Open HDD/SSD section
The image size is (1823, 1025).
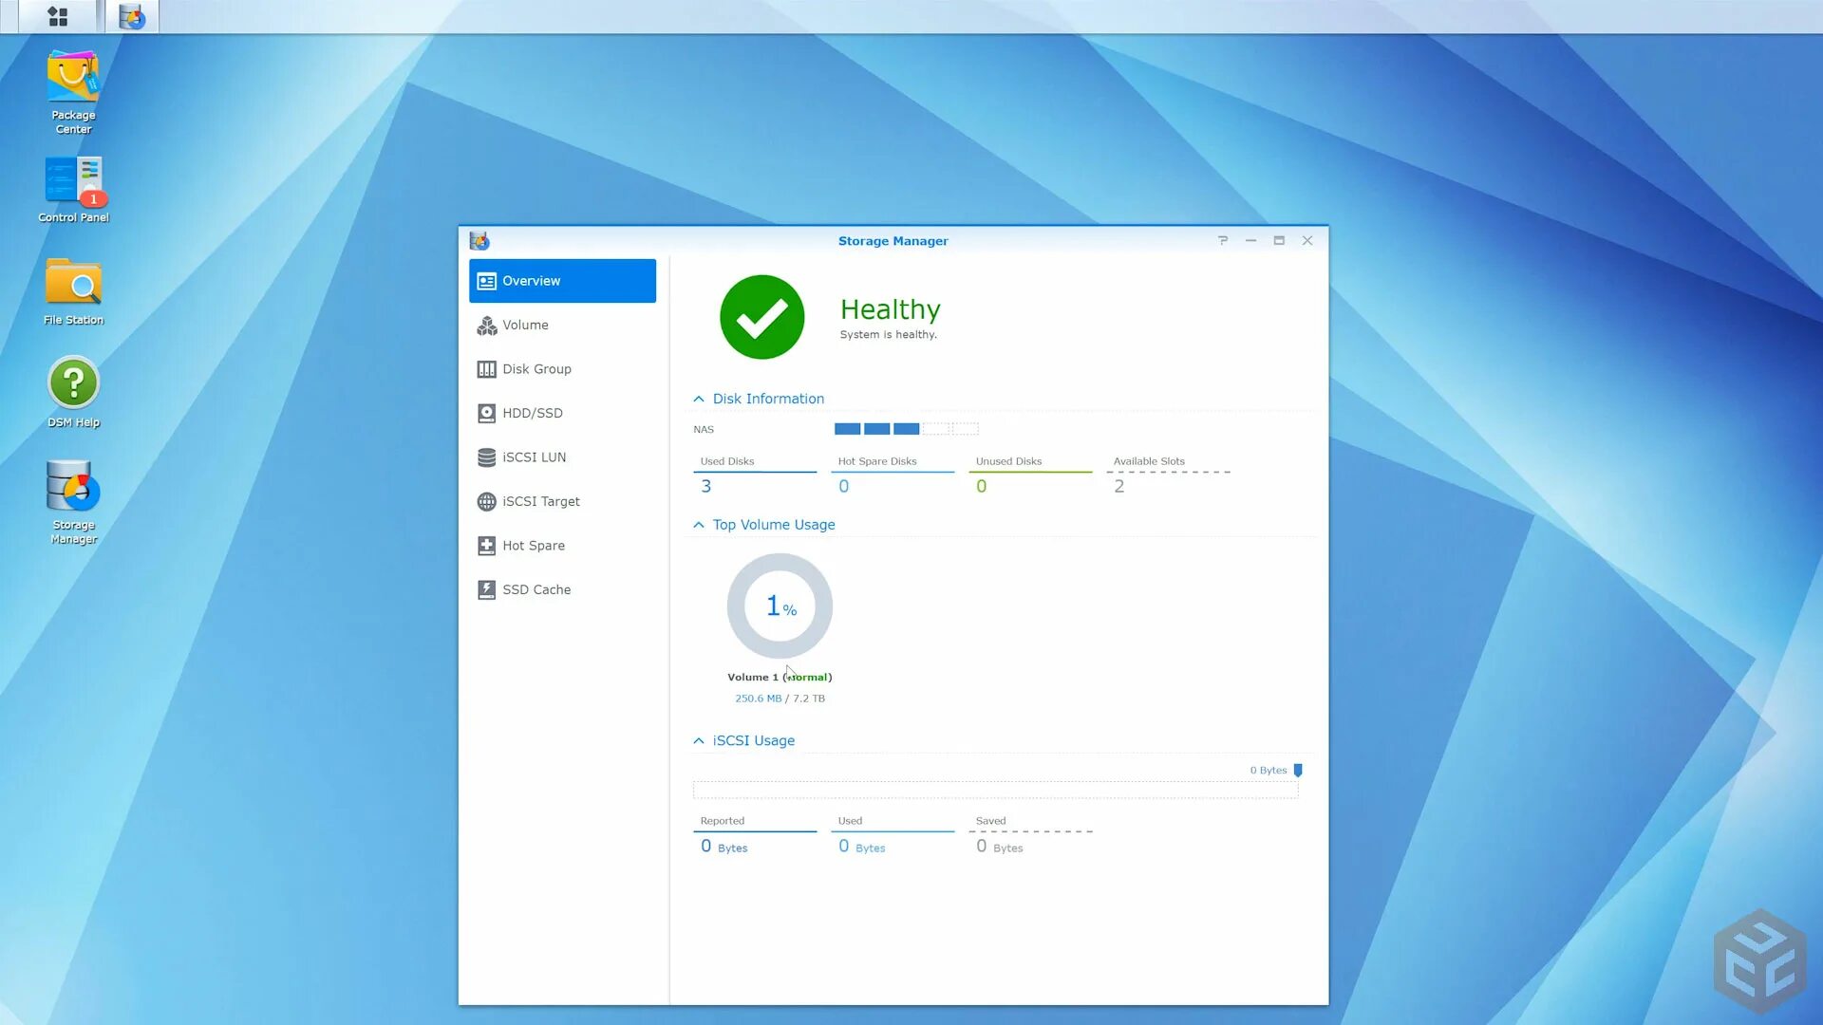pyautogui.click(x=532, y=414)
